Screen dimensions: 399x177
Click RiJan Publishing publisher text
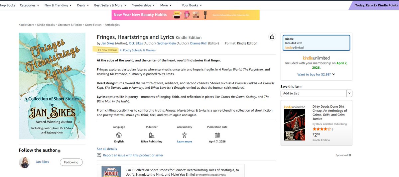coord(152,141)
